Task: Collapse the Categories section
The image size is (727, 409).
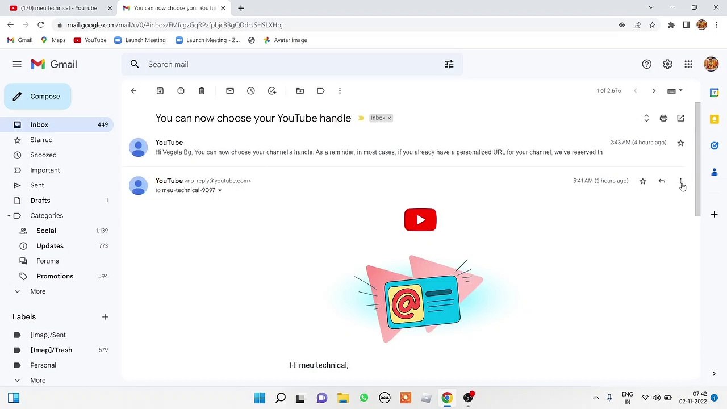Action: tap(9, 216)
